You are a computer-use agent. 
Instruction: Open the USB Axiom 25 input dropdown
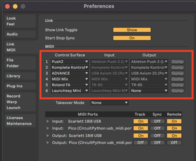tap(109, 73)
